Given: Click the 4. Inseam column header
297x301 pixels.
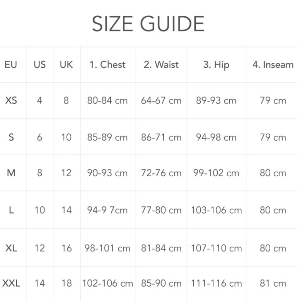Looking at the screenshot, I should click(x=273, y=64).
